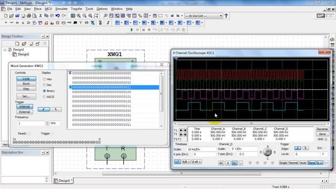This screenshot has height=189, width=336.
Task: Select oscilloscope rising edge trigger
Action: pyautogui.click(x=298, y=148)
